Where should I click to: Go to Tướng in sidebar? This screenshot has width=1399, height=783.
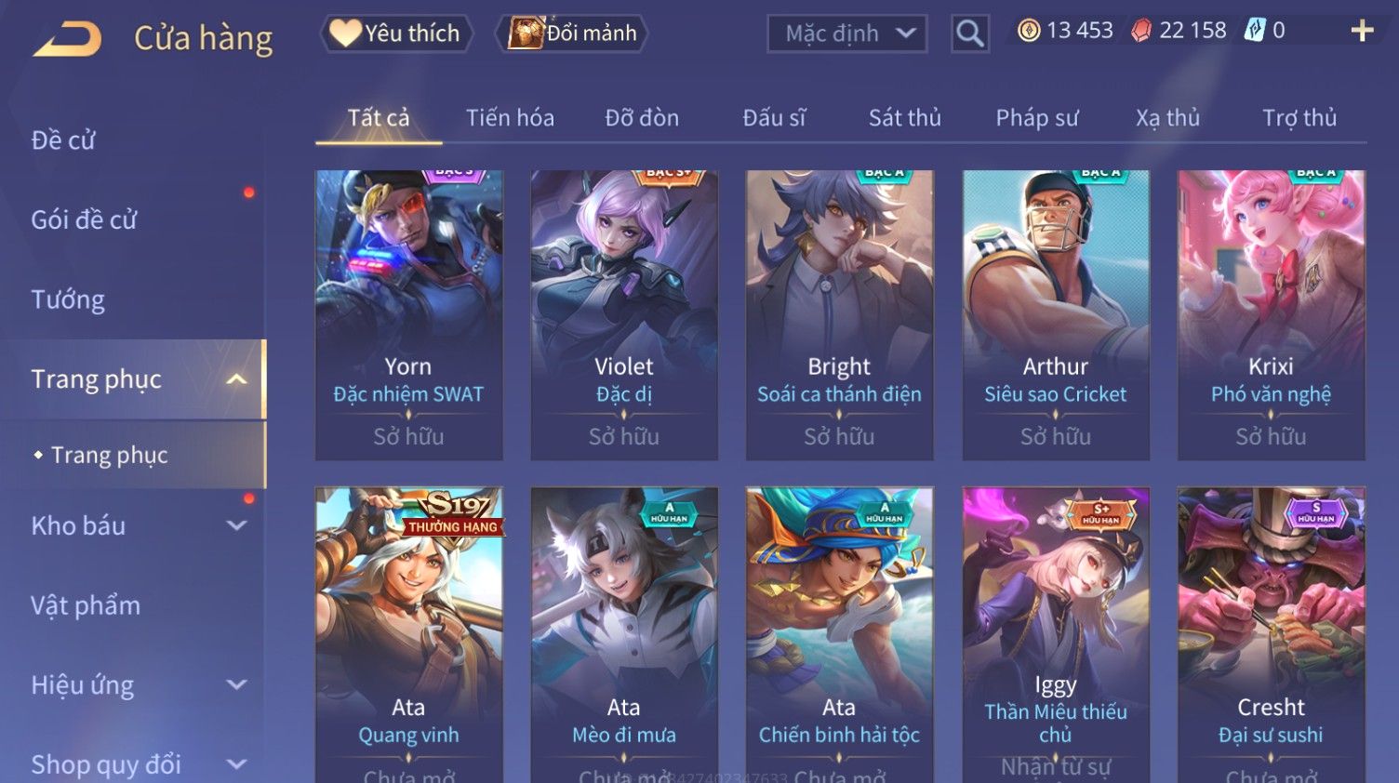[x=68, y=299]
